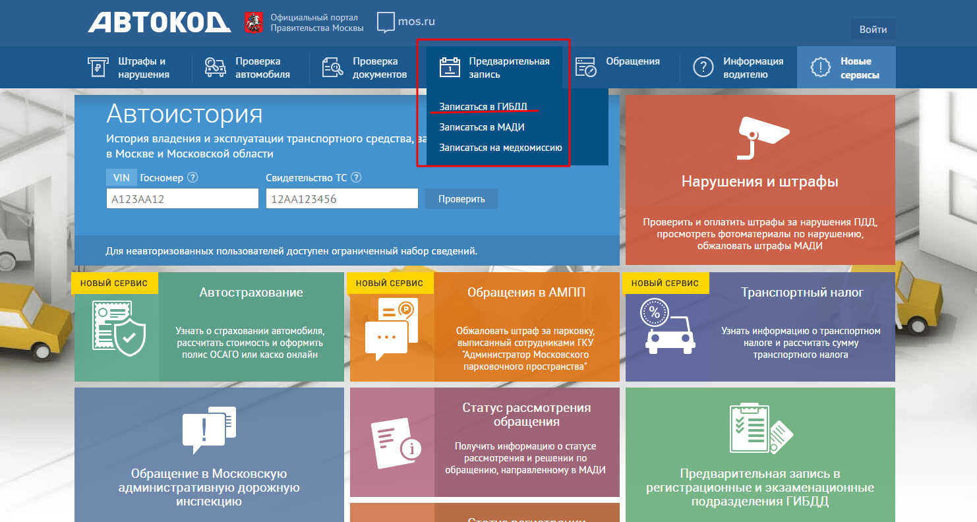The height and width of the screenshot is (522, 977).
Task: Open Обращения menu
Action: coord(618,68)
